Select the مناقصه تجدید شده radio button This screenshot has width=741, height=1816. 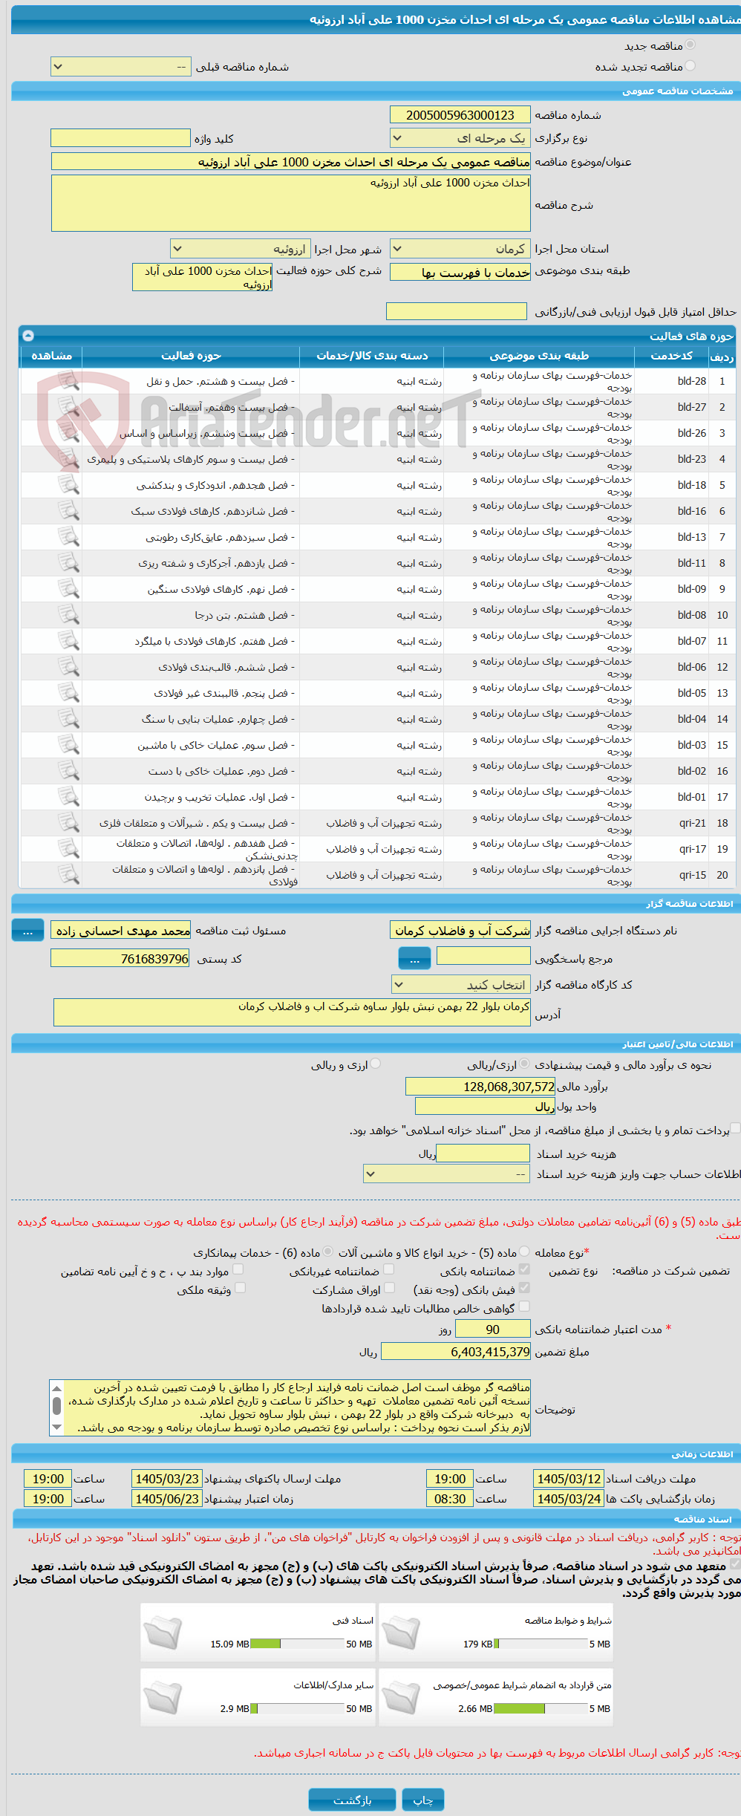(691, 66)
